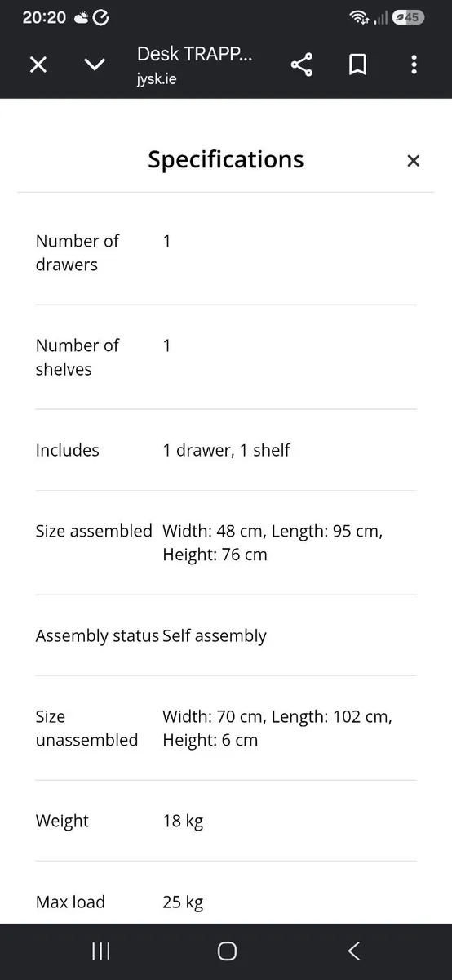Tap the battery indicator showing 45
Screen dimensions: 452x980
click(407, 17)
